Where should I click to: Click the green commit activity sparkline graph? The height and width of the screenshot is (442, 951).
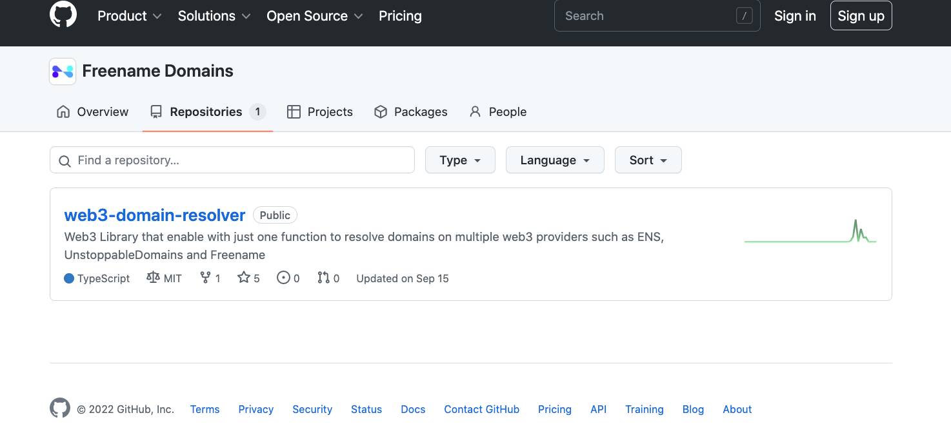coord(810,232)
